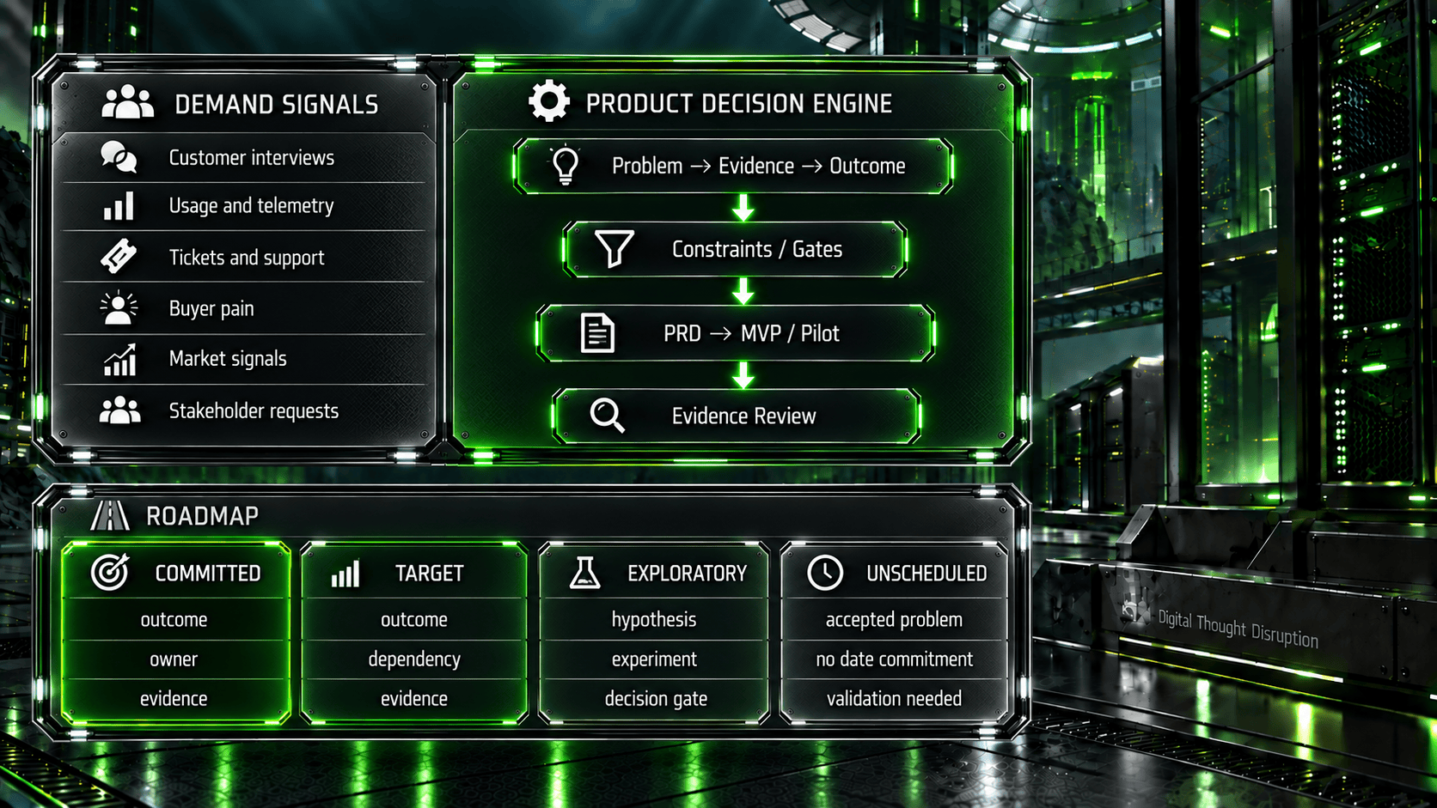This screenshot has height=808, width=1437.
Task: Click the Target column bar chart icon
Action: coord(345,574)
